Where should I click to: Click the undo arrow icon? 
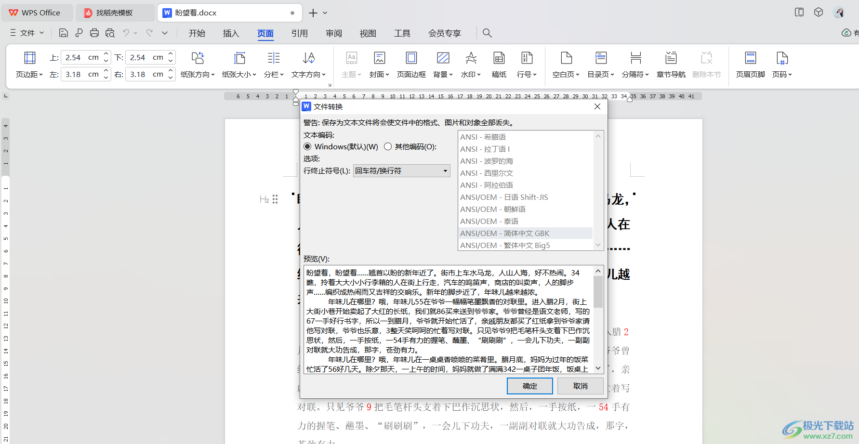[x=126, y=33]
